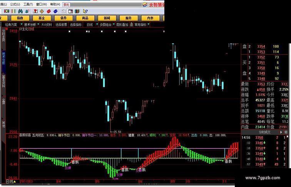Click the 总额 value 15110

(260, 111)
